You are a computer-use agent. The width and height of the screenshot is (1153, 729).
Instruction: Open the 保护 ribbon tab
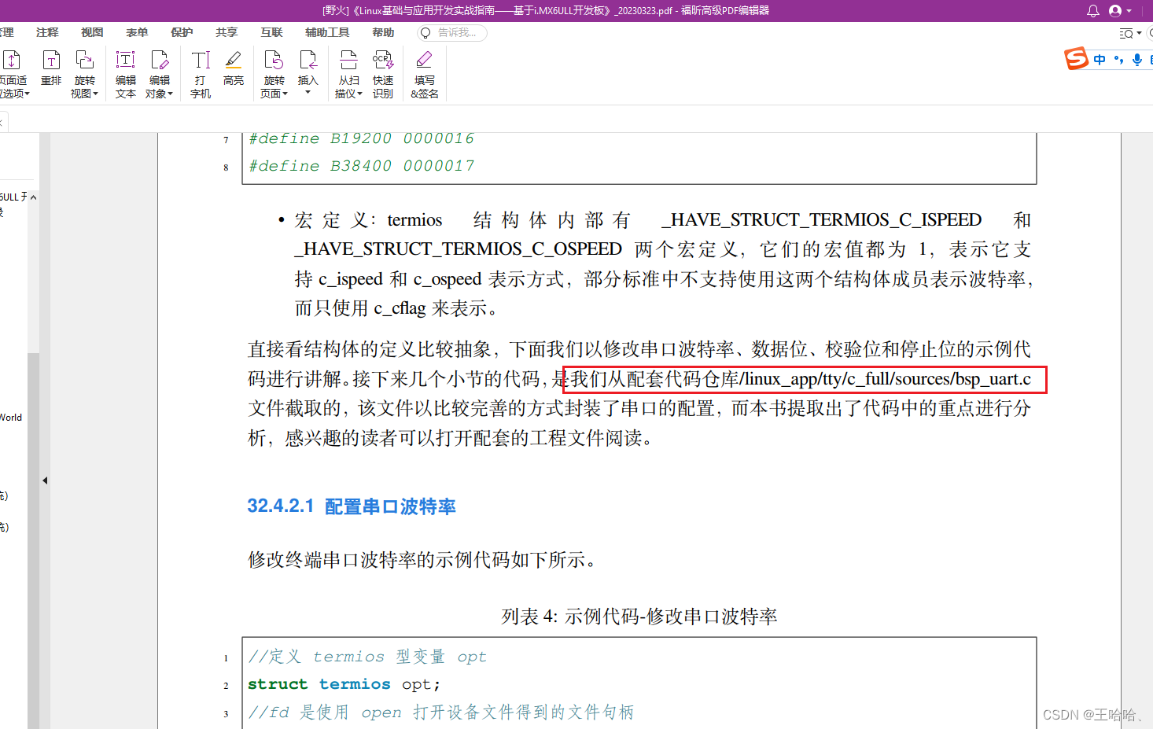182,32
